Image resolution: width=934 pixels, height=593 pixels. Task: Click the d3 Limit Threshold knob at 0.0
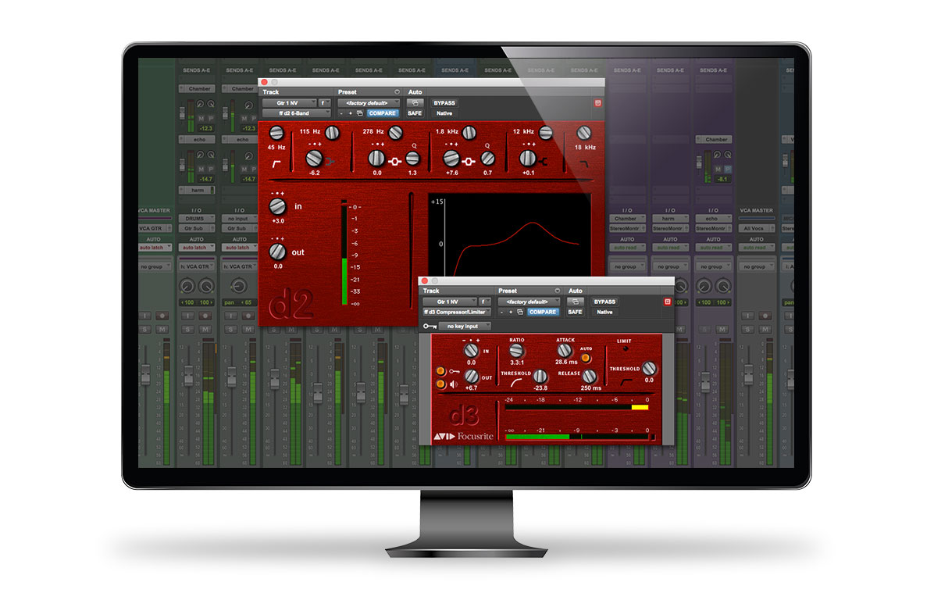click(649, 368)
